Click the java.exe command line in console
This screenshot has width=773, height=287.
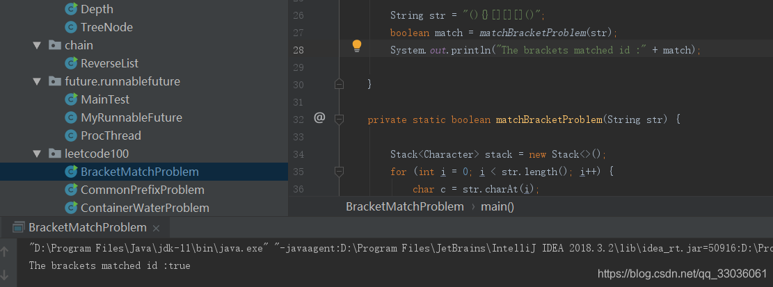coord(401,247)
